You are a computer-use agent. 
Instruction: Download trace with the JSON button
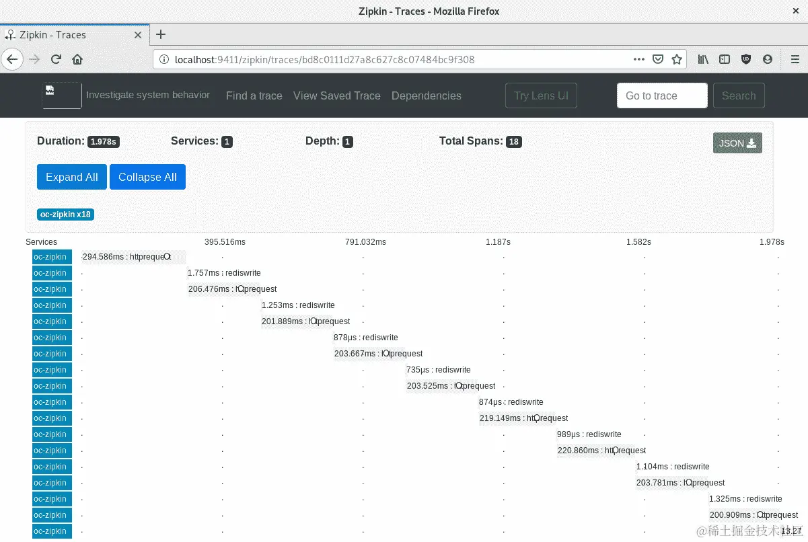(737, 143)
